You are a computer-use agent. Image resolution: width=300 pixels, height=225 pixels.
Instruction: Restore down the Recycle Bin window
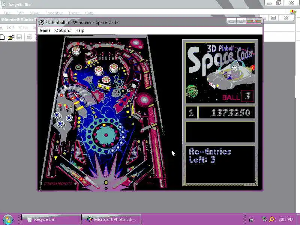pyautogui.click(x=279, y=3)
